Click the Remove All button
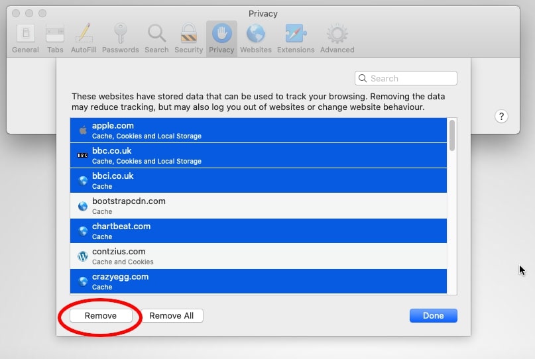 pyautogui.click(x=172, y=316)
